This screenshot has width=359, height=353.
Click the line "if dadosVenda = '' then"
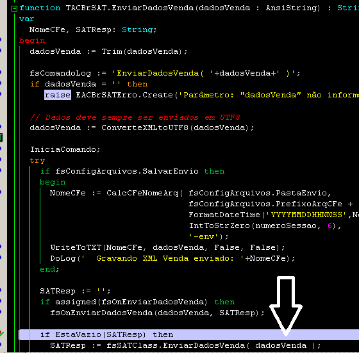[x=88, y=84]
